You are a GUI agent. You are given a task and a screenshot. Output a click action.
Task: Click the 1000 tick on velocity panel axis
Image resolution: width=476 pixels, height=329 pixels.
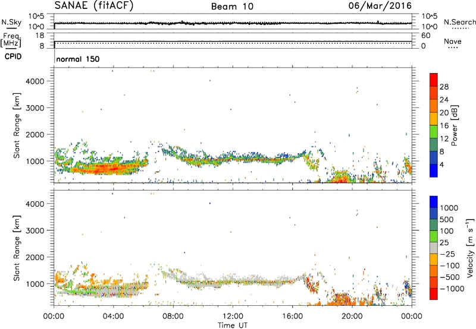pos(35,284)
